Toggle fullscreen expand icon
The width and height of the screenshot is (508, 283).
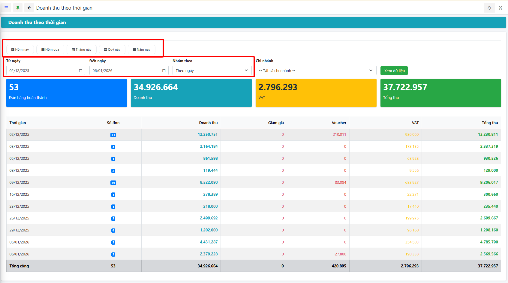500,8
